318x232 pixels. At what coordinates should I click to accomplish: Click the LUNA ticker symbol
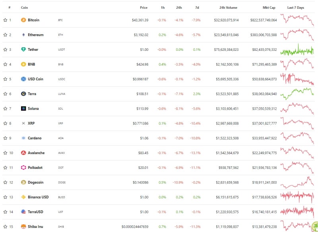click(62, 94)
